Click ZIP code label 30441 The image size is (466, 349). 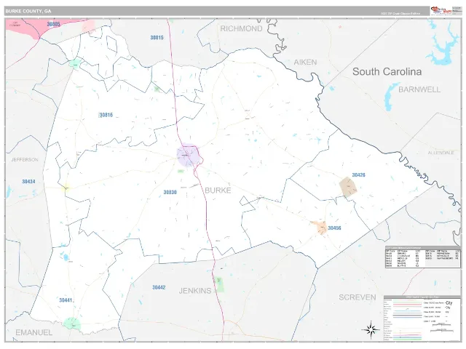[66, 300]
